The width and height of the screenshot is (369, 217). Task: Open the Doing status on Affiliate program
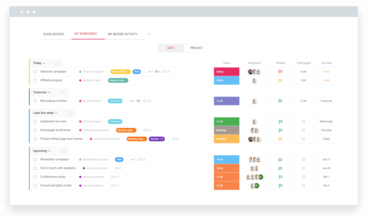227,80
